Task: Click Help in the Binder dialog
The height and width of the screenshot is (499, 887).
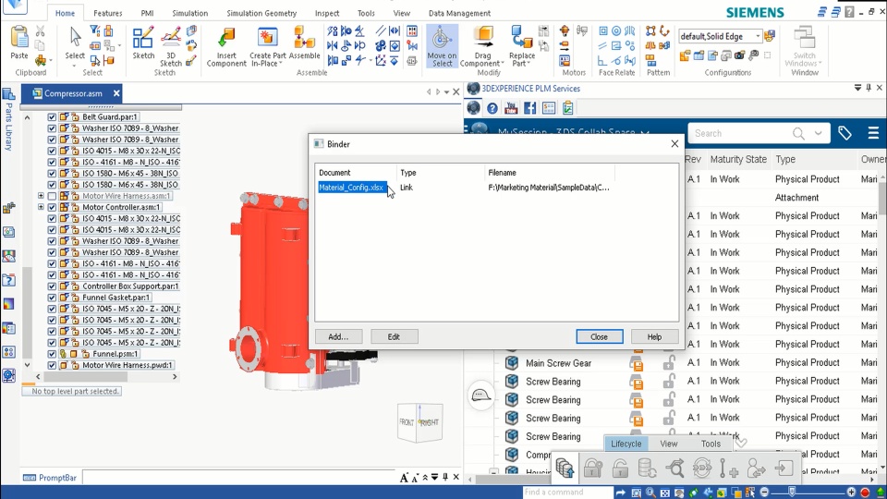Action: coord(654,336)
